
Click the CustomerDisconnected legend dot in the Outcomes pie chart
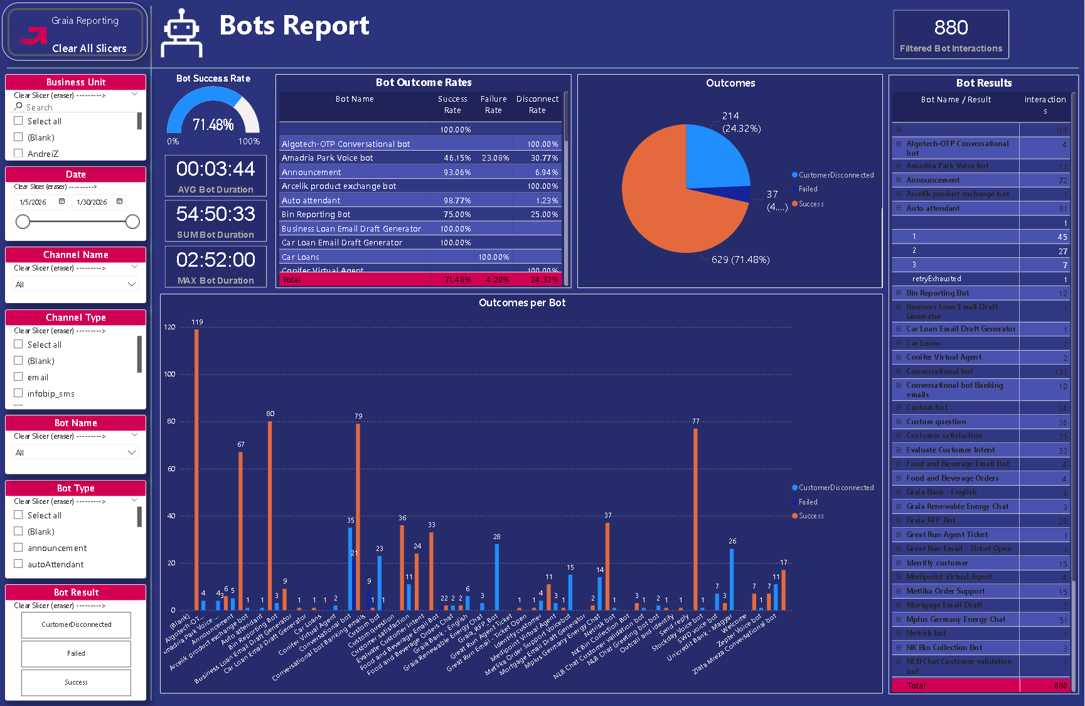coord(794,175)
